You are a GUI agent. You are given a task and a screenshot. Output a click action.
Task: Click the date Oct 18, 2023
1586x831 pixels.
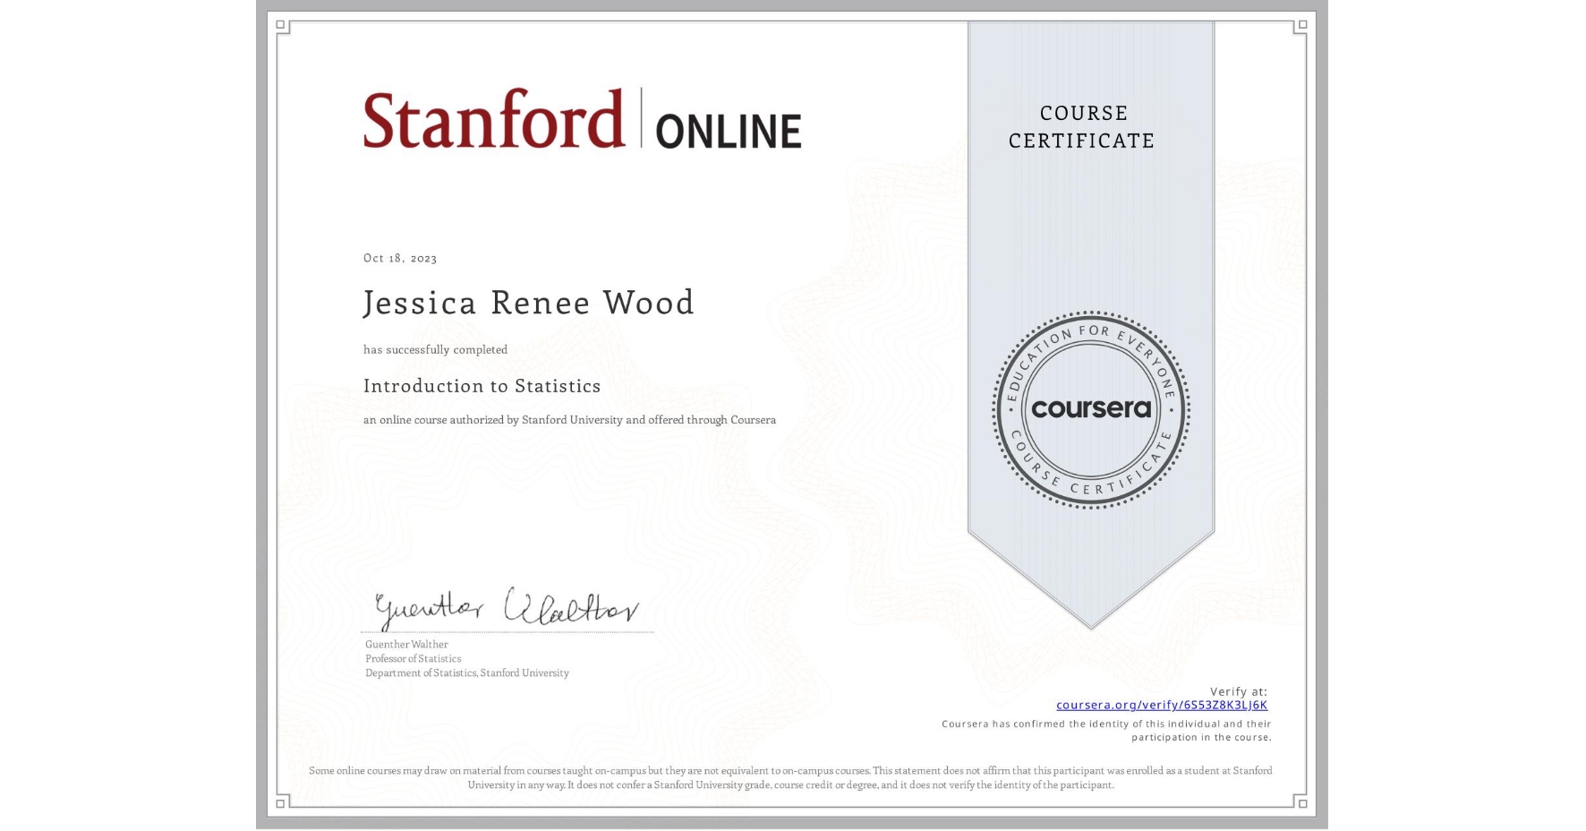point(400,258)
